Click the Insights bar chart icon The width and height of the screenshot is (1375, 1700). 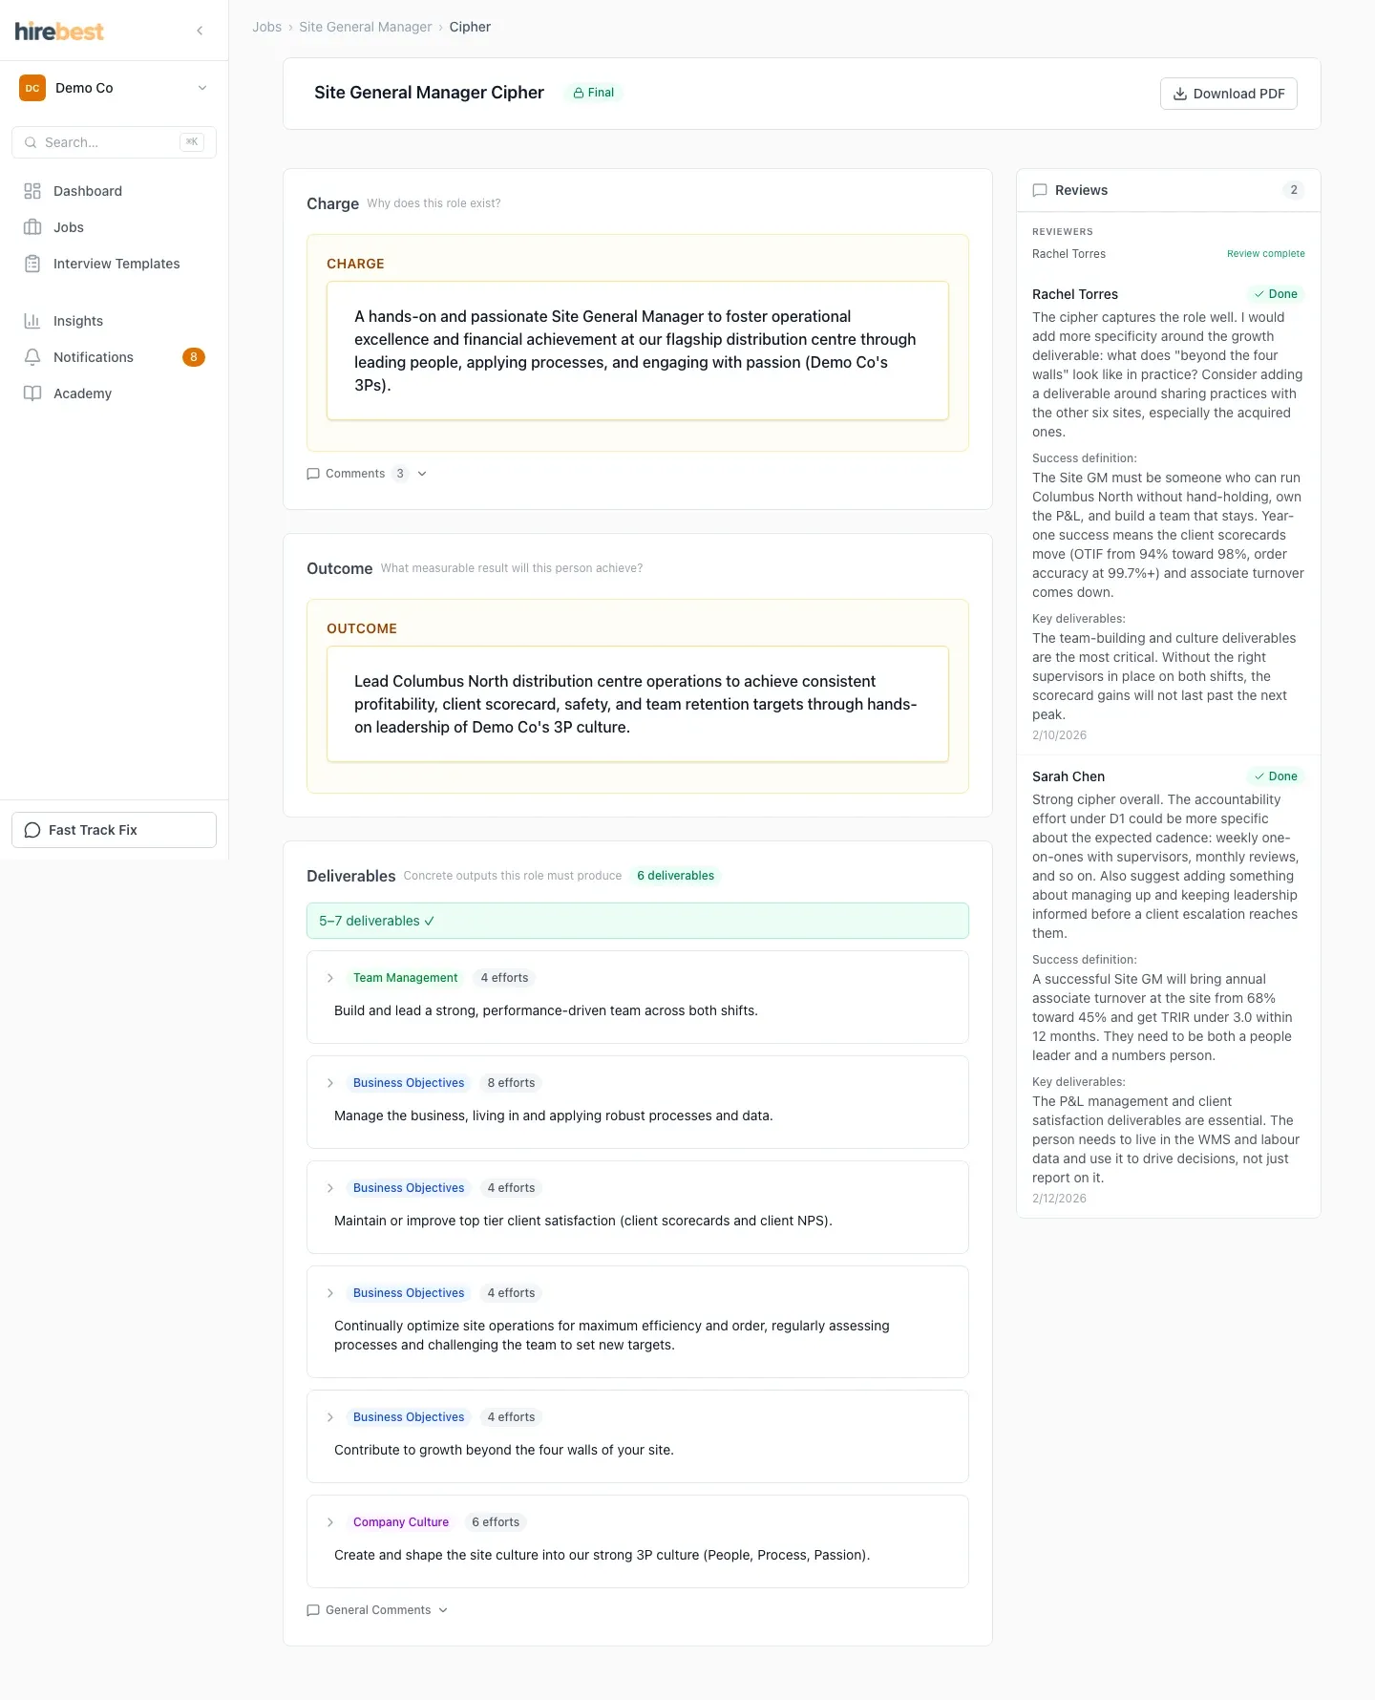[x=32, y=321]
